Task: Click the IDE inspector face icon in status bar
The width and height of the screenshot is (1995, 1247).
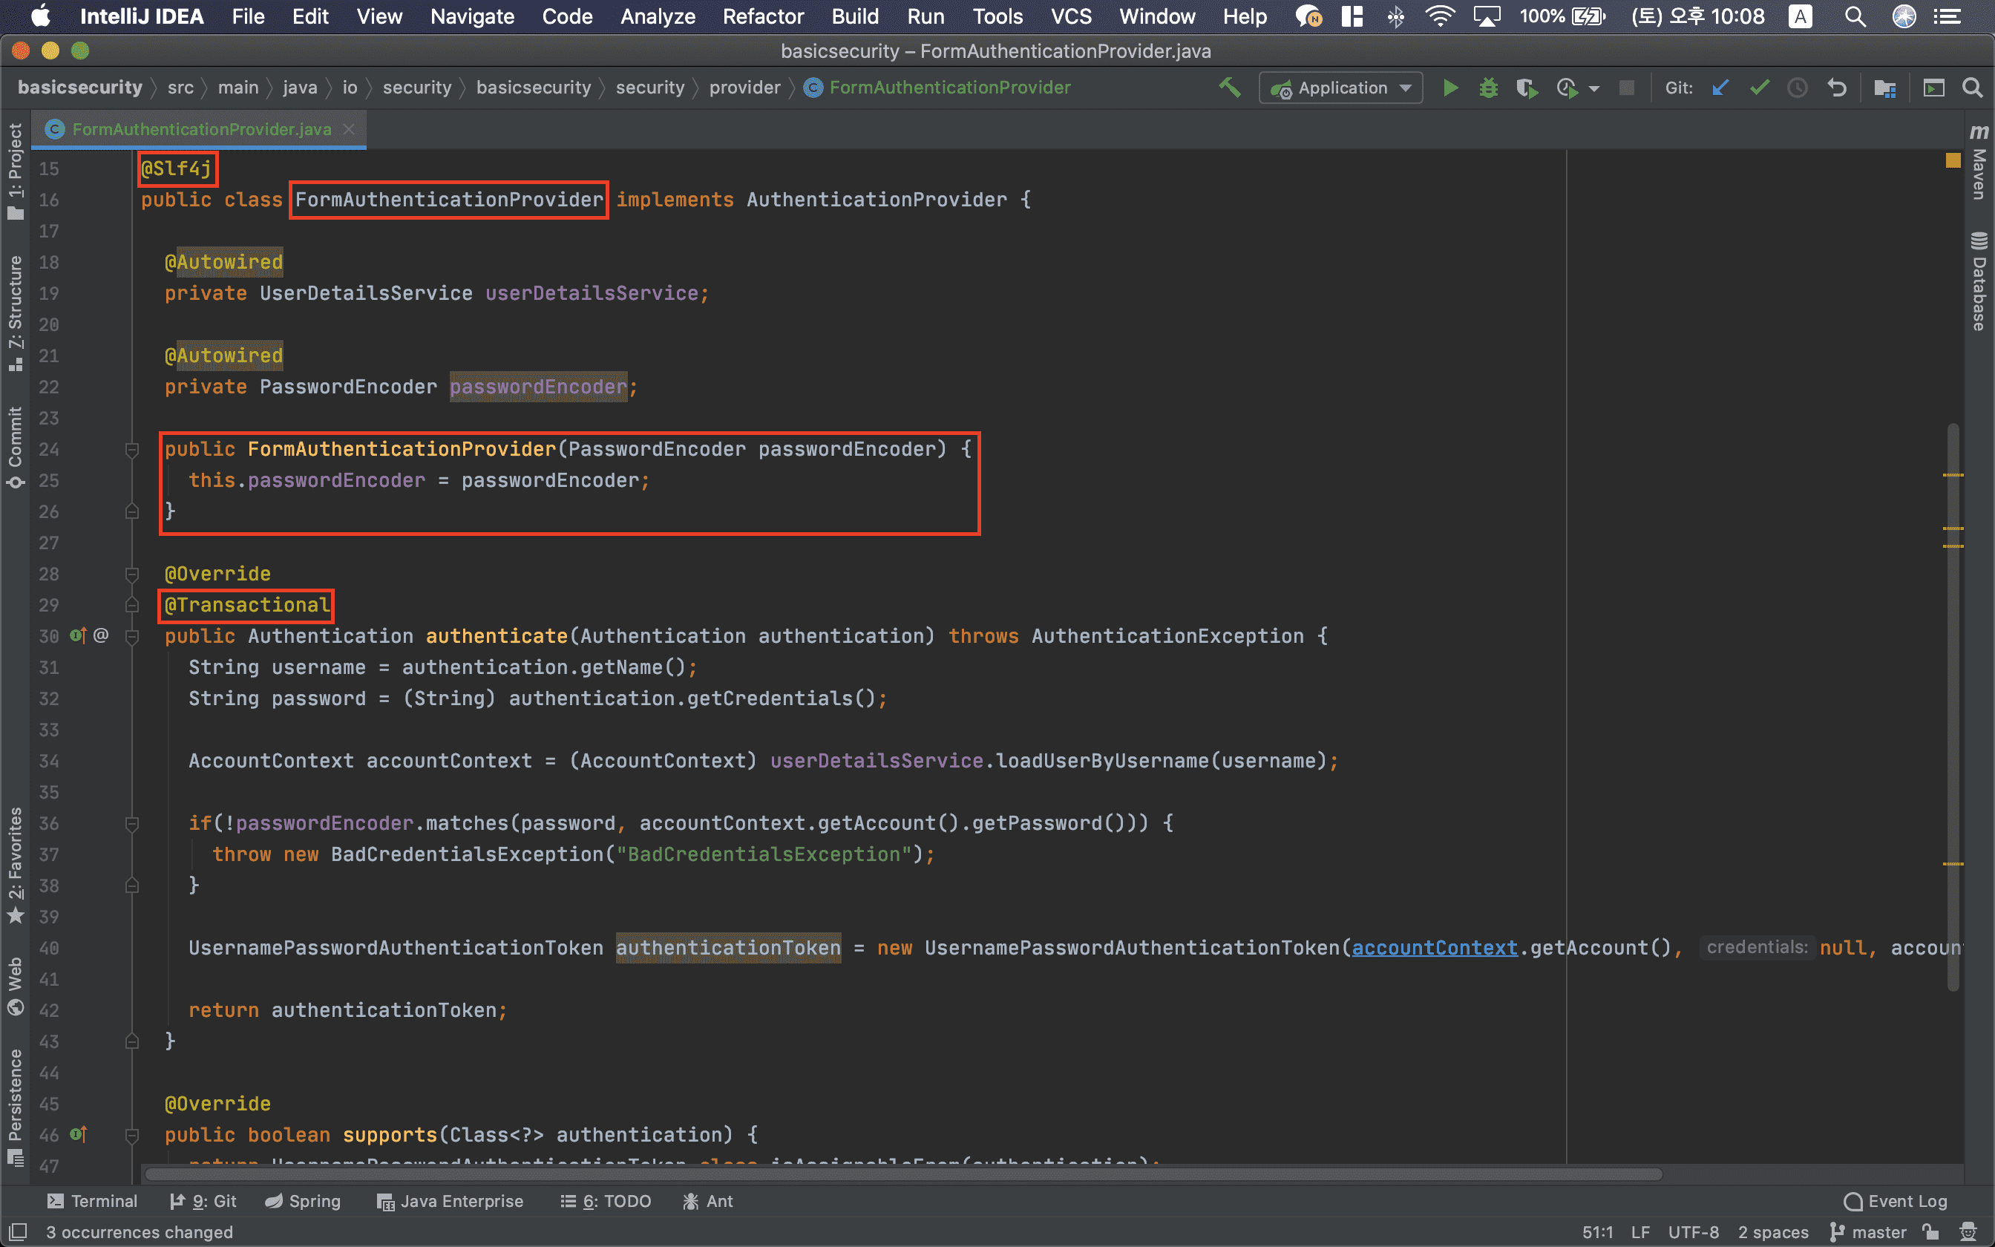Action: click(1968, 1231)
